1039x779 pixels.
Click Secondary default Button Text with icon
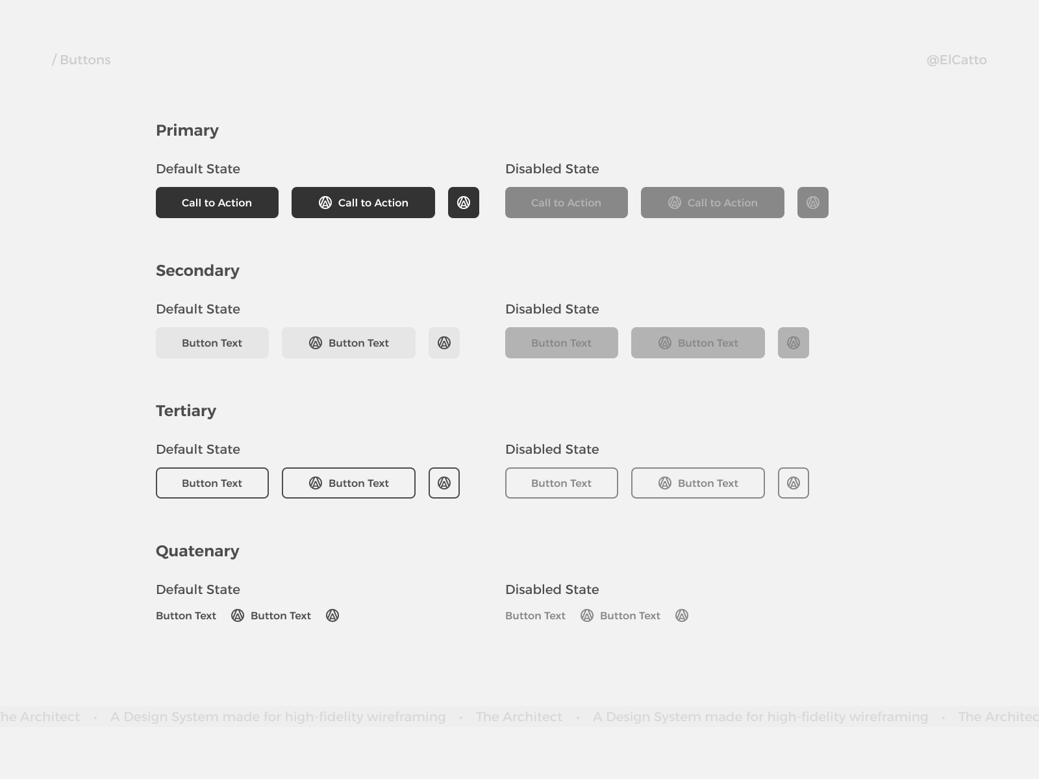[349, 343]
